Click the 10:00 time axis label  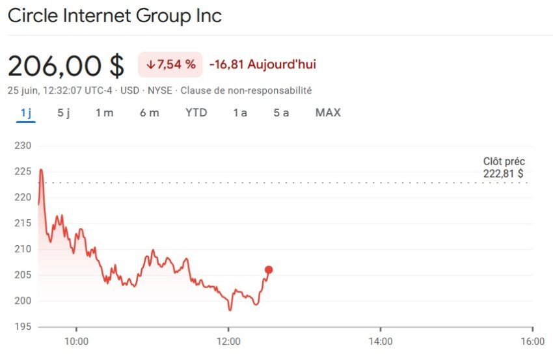(77, 341)
